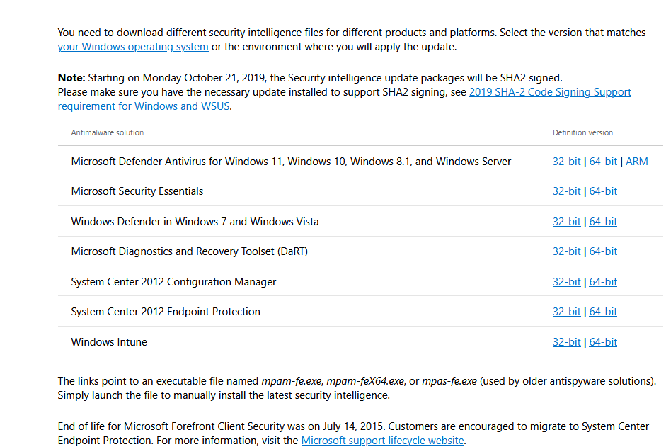Download 32-bit for Windows Intune
The image size is (666, 447).
[x=566, y=342]
